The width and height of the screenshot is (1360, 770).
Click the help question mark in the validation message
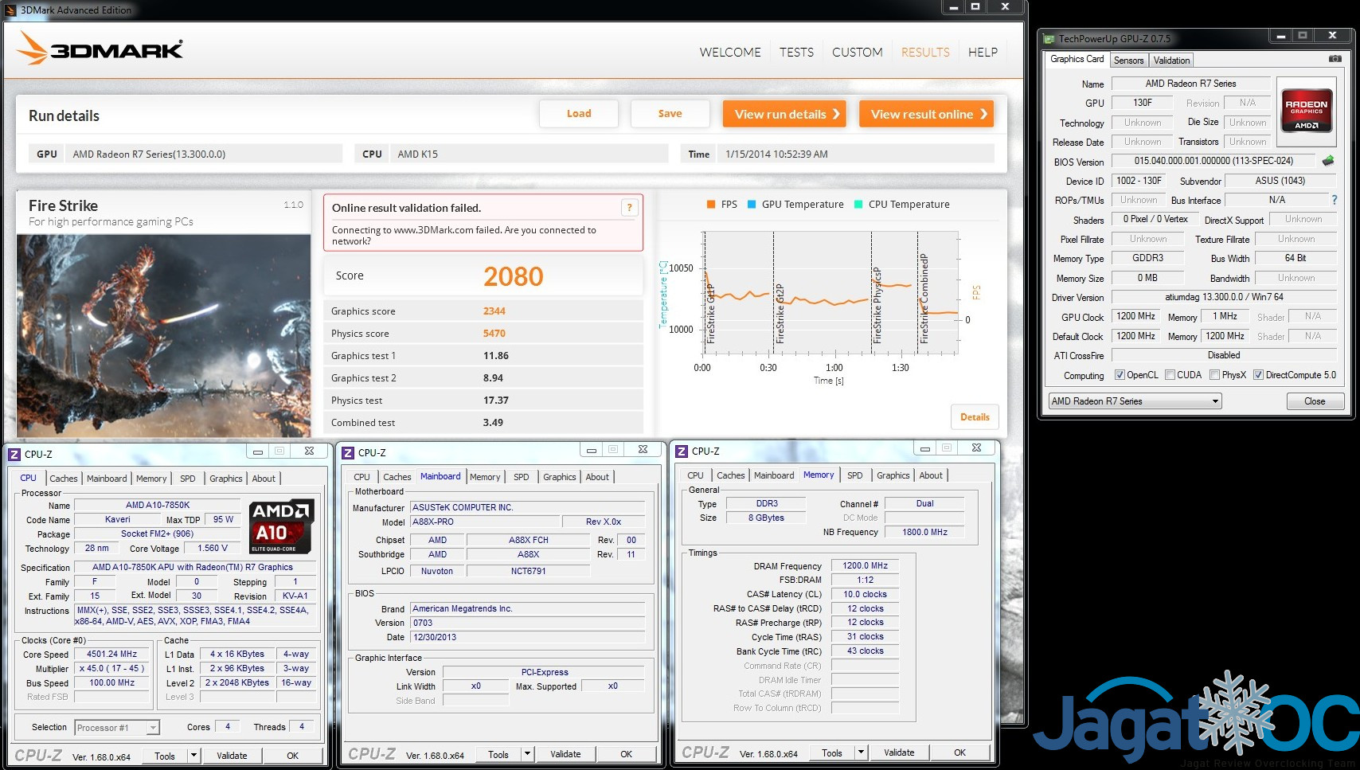[629, 208]
